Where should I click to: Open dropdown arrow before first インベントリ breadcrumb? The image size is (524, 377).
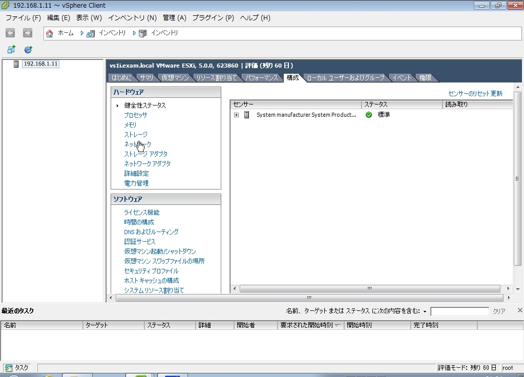82,33
